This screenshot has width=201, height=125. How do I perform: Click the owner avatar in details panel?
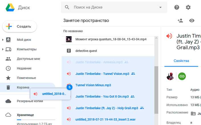click(x=170, y=76)
